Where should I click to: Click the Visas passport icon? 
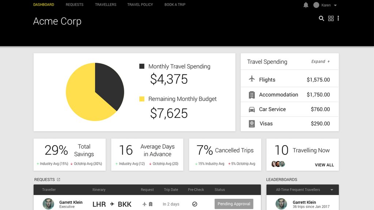(x=252, y=124)
